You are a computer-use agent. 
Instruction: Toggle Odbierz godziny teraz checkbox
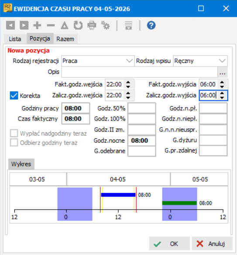14,143
